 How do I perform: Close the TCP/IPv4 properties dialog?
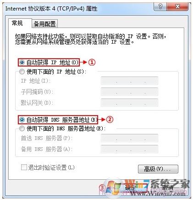click(x=177, y=6)
